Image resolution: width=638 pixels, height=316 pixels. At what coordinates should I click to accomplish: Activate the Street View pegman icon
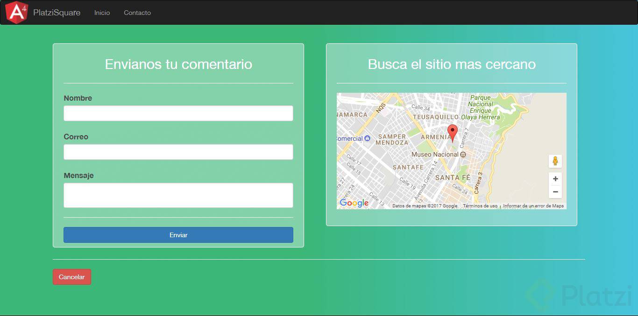tap(555, 161)
